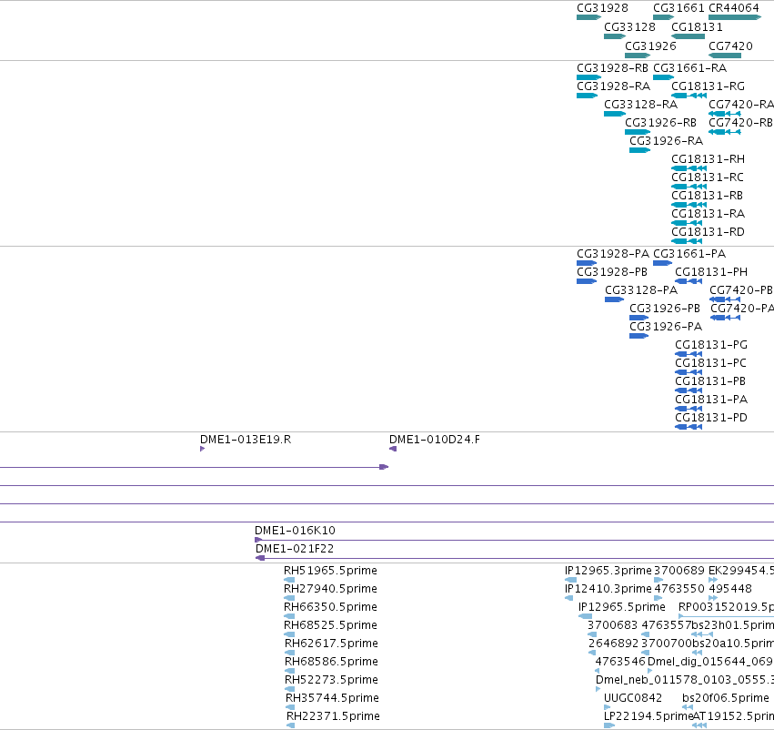Click the DME1-021F22 BAC label
This screenshot has width=774, height=730.
pos(294,549)
